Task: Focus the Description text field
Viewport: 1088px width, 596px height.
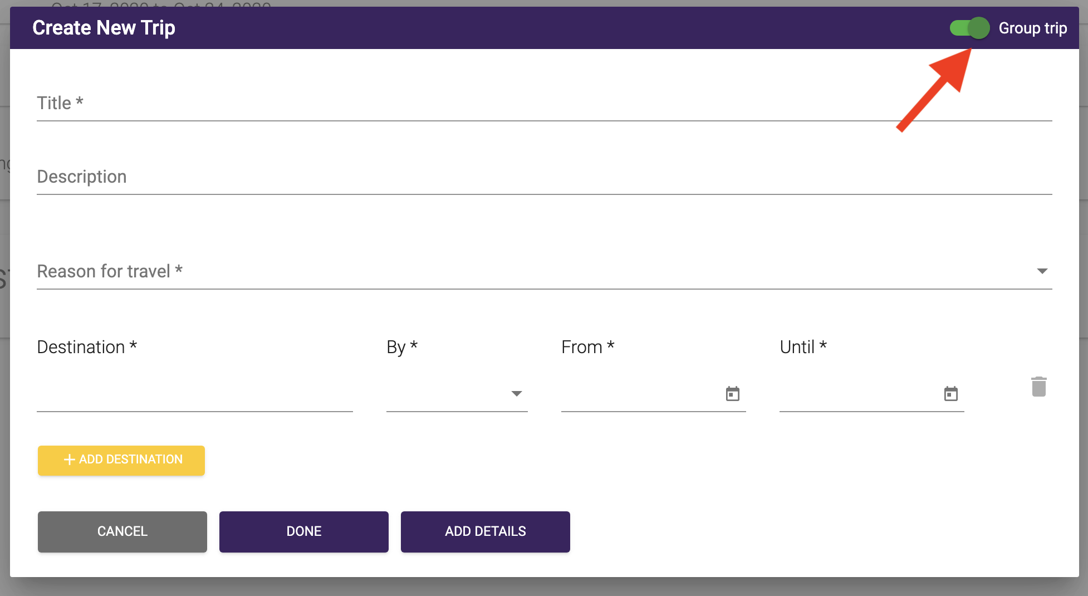Action: 543,177
